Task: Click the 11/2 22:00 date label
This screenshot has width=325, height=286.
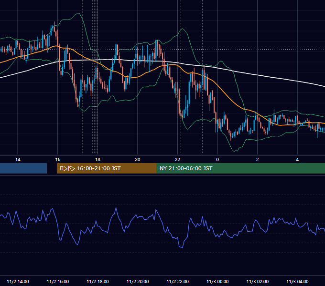Action: coord(178,281)
